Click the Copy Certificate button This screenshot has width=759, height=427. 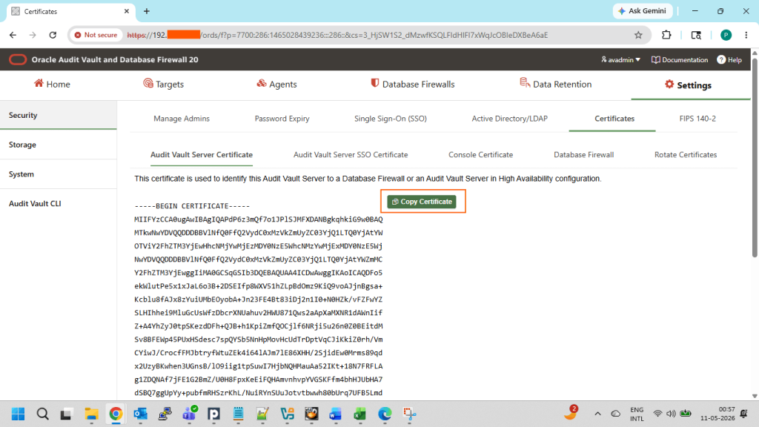point(422,202)
